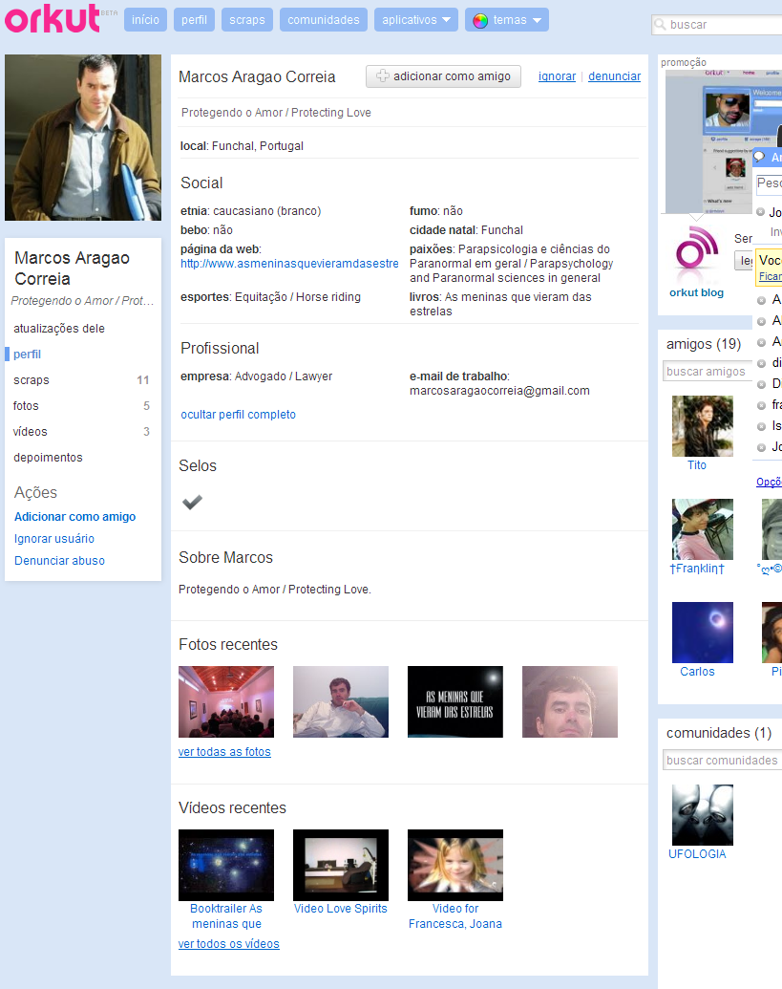Click the buscar search field
This screenshot has height=989, width=782.
click(x=717, y=25)
